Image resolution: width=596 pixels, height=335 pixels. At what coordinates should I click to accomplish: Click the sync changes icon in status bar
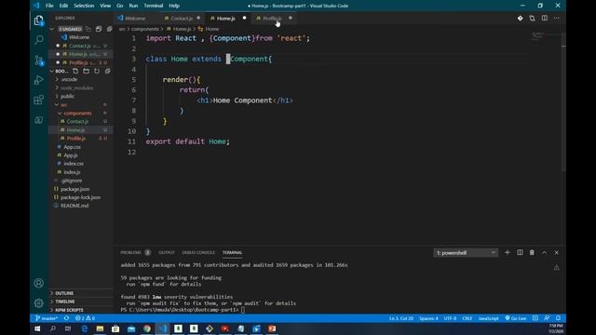click(x=66, y=318)
